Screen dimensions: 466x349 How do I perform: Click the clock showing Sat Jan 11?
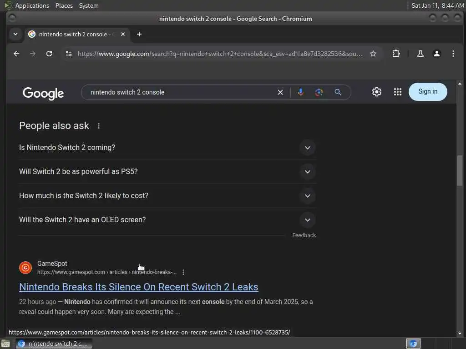pos(437,5)
